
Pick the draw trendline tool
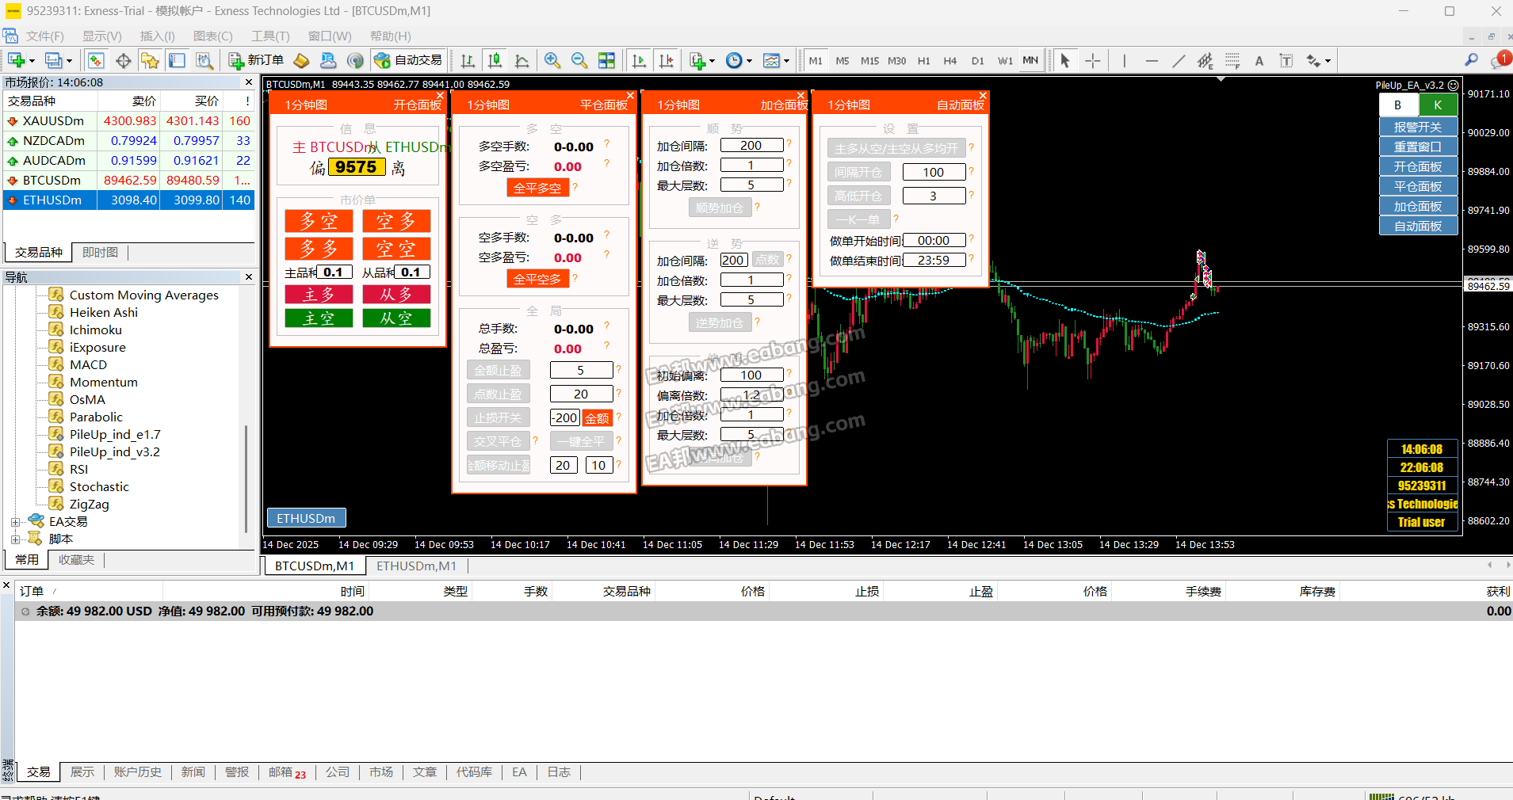(1179, 61)
